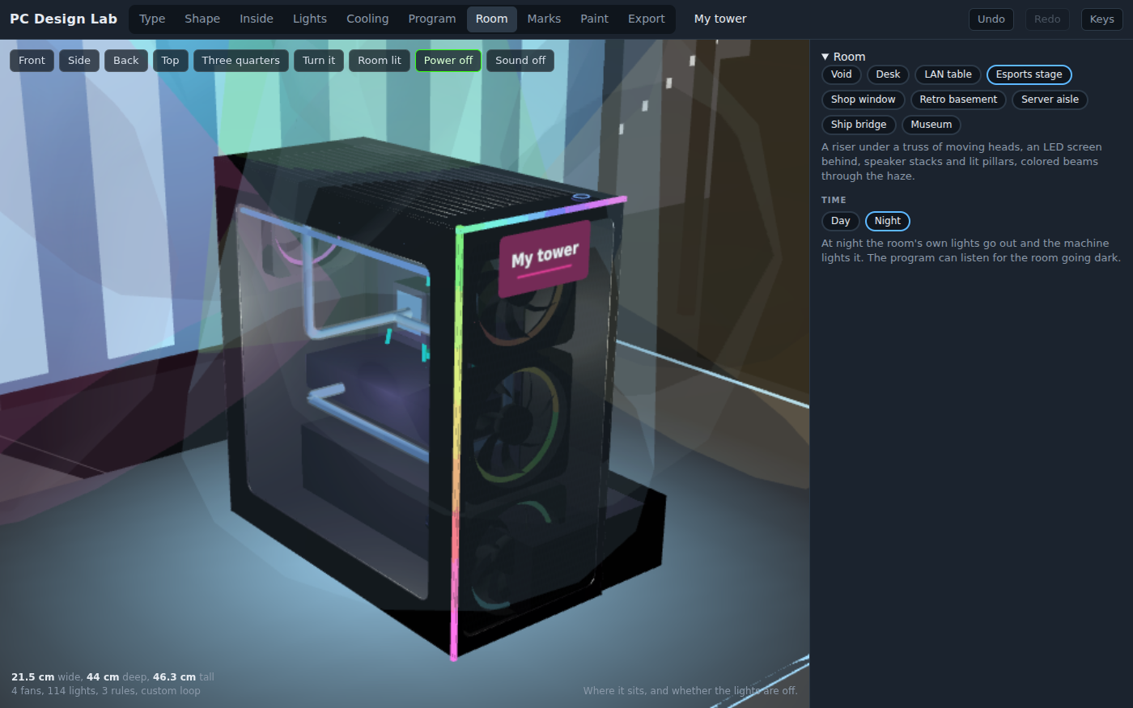Screen dimensions: 1133x708
Task: Select the Ship bridge room
Action: 859,125
